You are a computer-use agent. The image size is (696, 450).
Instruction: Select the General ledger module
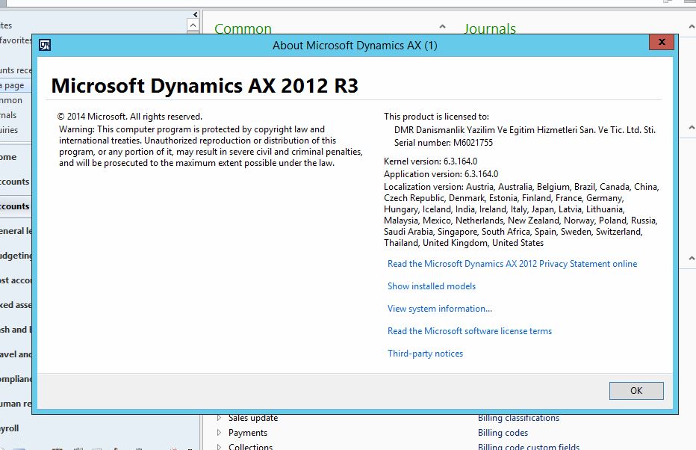pyautogui.click(x=16, y=231)
